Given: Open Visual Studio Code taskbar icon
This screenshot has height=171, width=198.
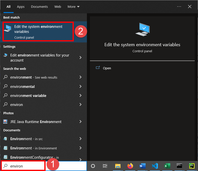Looking at the screenshot, I should point(155,166).
